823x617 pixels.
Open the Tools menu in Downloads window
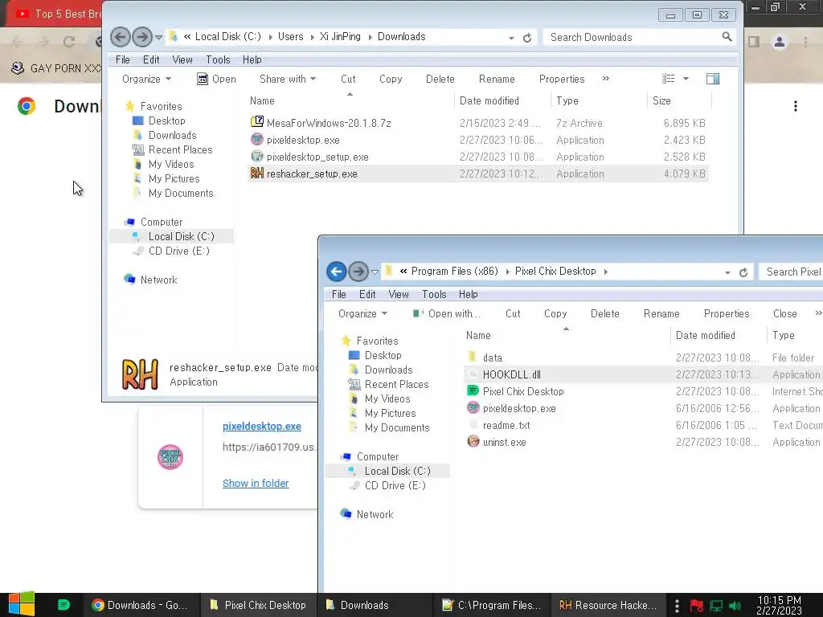[218, 59]
